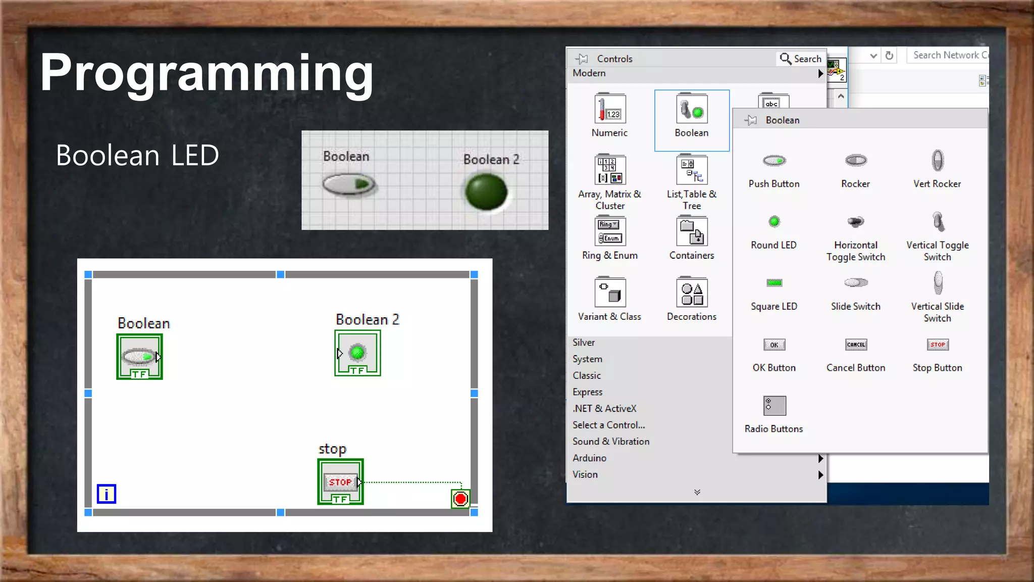The height and width of the screenshot is (582, 1034).
Task: Open the Classic controls category
Action: point(587,376)
